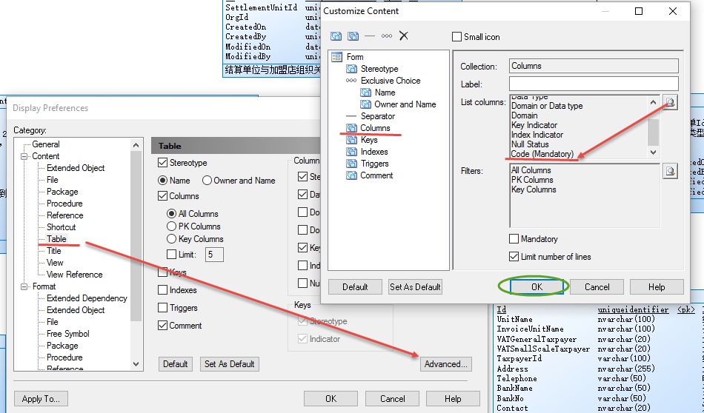Click the Columns node icon in tree
This screenshot has height=413, width=704.
click(351, 128)
